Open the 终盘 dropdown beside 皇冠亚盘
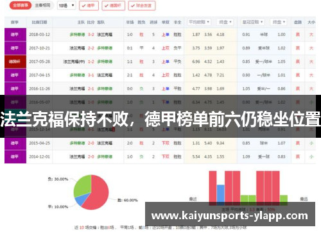 279,22
